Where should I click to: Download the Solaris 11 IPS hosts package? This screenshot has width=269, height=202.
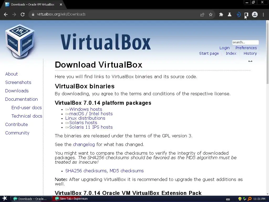point(91,127)
